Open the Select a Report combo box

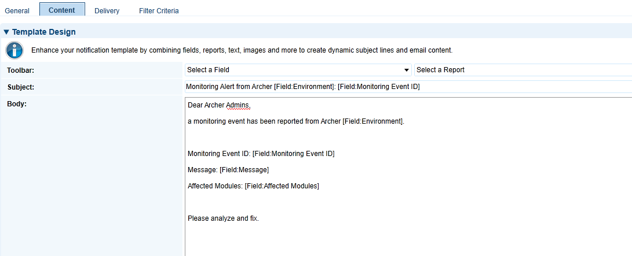click(x=523, y=70)
